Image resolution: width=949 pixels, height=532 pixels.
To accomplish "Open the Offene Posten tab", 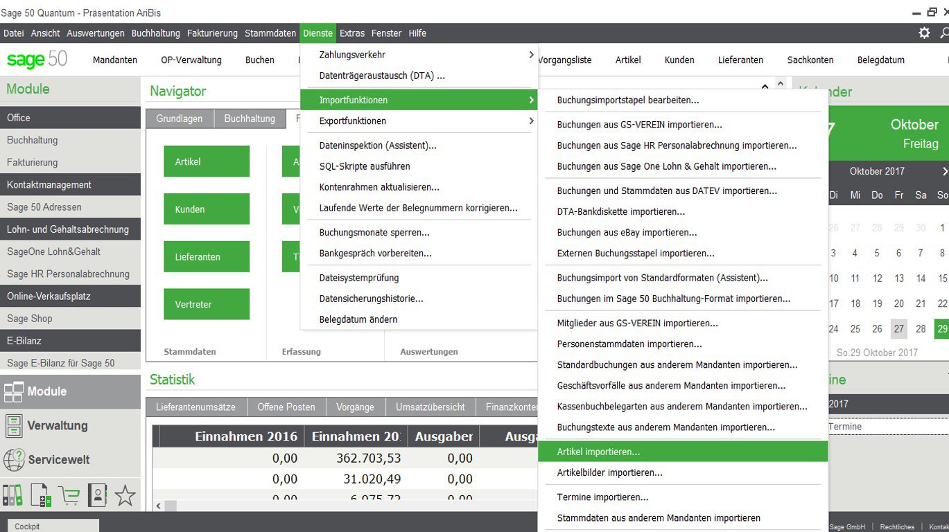I will point(286,407).
